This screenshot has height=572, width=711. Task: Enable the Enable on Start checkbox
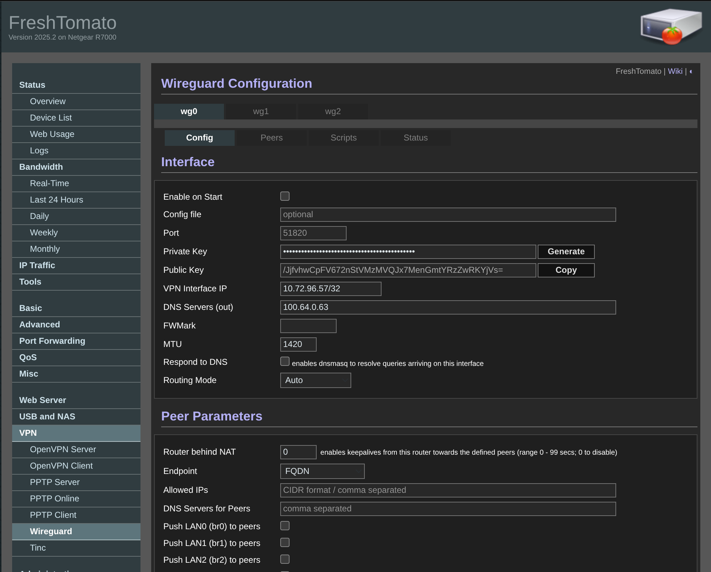point(285,196)
